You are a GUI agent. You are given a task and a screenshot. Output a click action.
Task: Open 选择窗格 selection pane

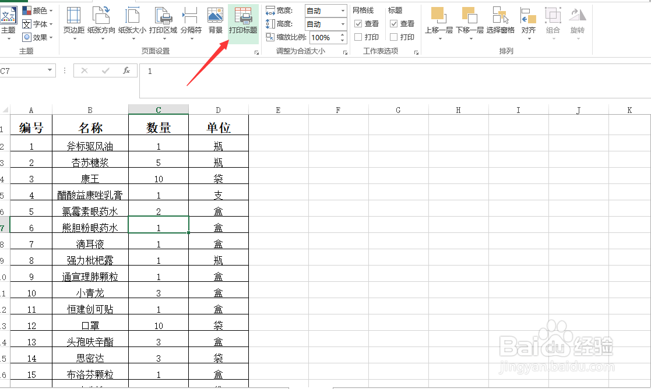click(500, 20)
